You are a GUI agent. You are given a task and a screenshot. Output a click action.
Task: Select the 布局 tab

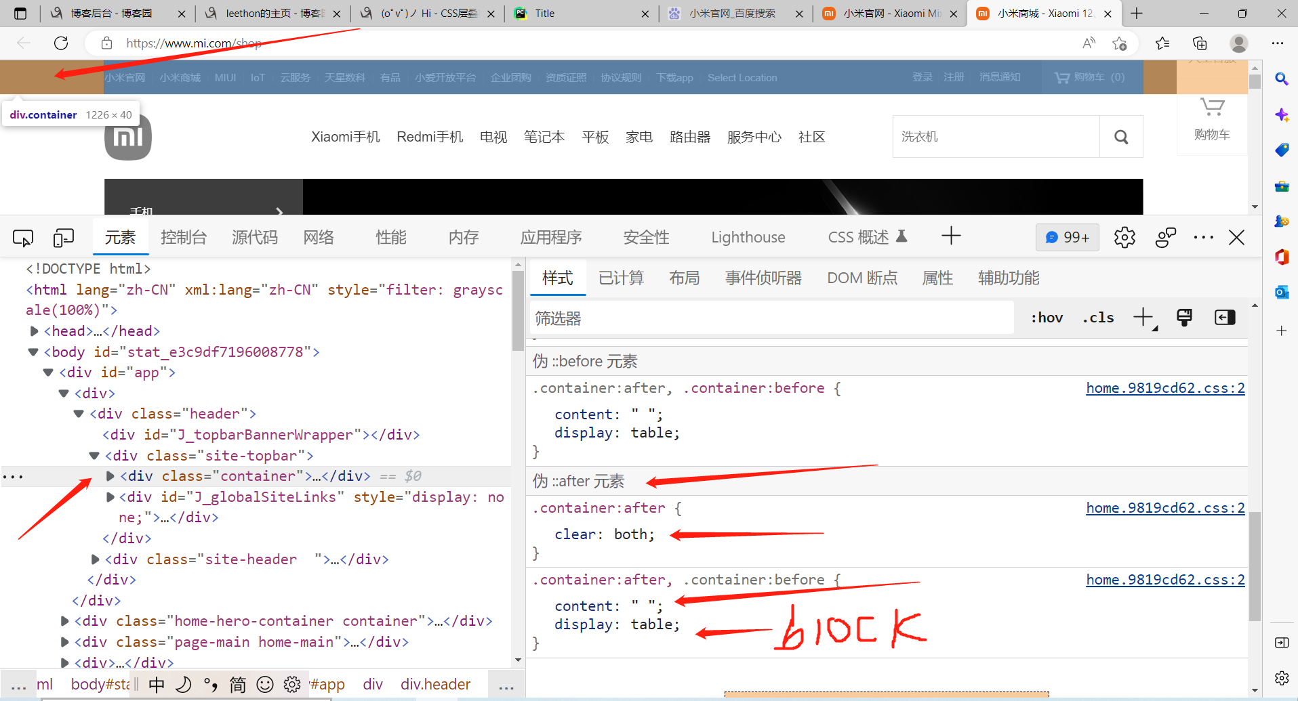tap(685, 278)
